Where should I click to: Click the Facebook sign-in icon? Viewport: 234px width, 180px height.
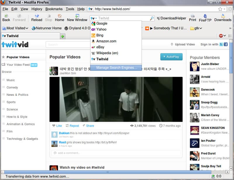click(226, 44)
